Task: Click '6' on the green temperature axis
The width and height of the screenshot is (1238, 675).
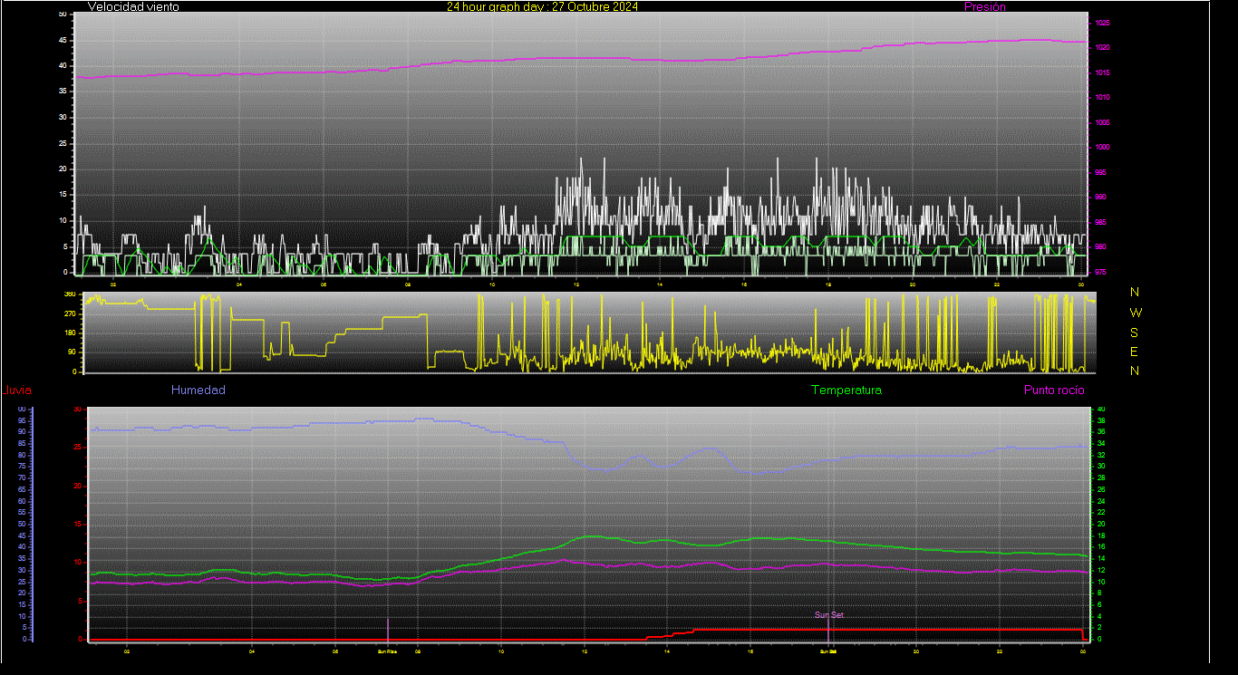Action: (x=1100, y=604)
